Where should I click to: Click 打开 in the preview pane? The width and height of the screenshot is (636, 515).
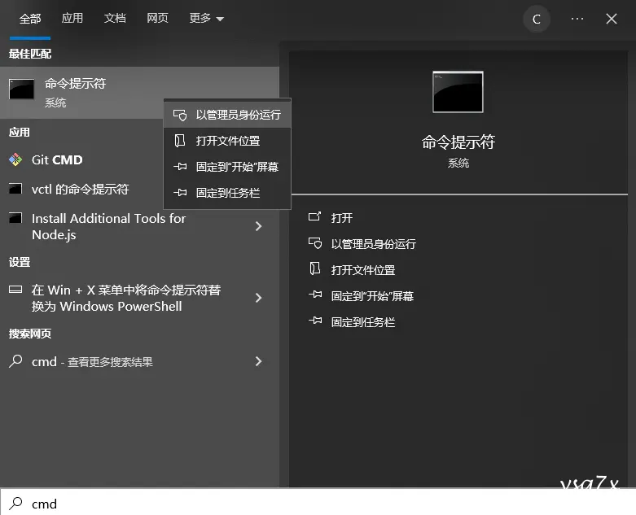(x=341, y=218)
